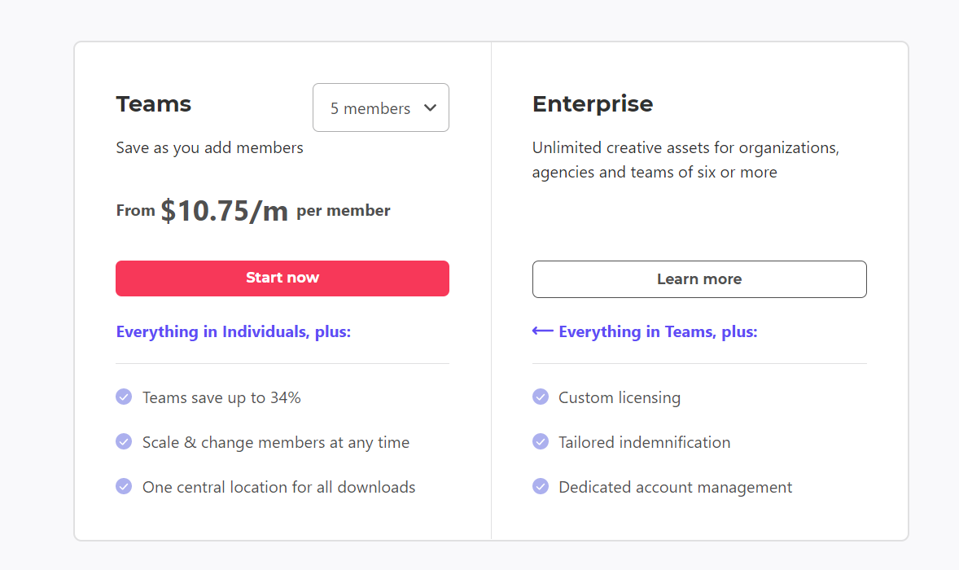Open the 5 members dropdown
The width and height of the screenshot is (959, 570).
[x=380, y=107]
